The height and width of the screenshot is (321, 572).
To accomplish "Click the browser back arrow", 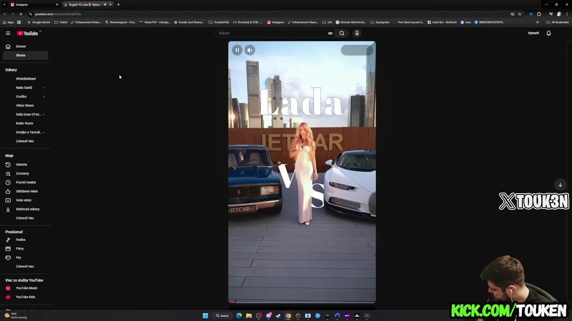I will (5, 14).
